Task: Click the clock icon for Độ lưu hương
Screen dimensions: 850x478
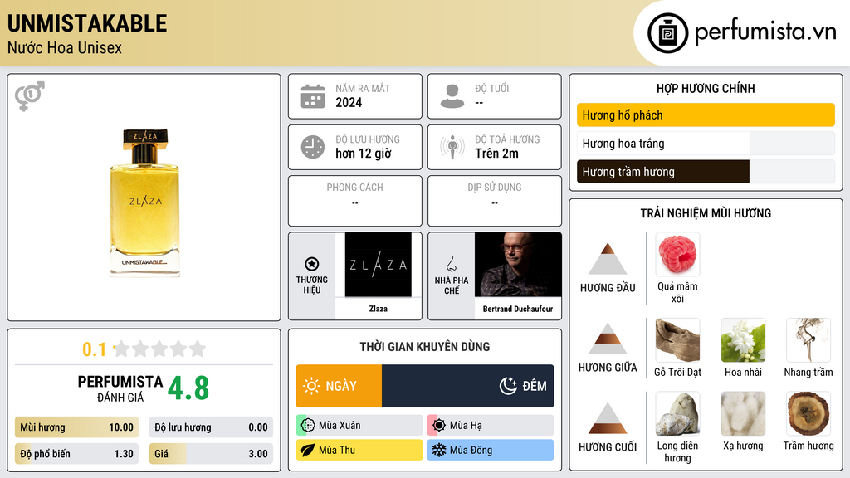Action: (313, 147)
